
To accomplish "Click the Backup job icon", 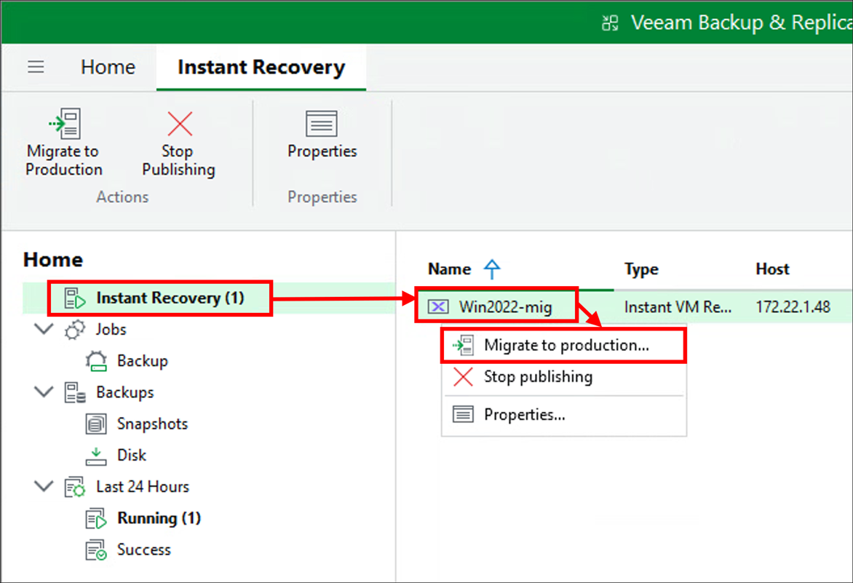I will click(x=96, y=361).
